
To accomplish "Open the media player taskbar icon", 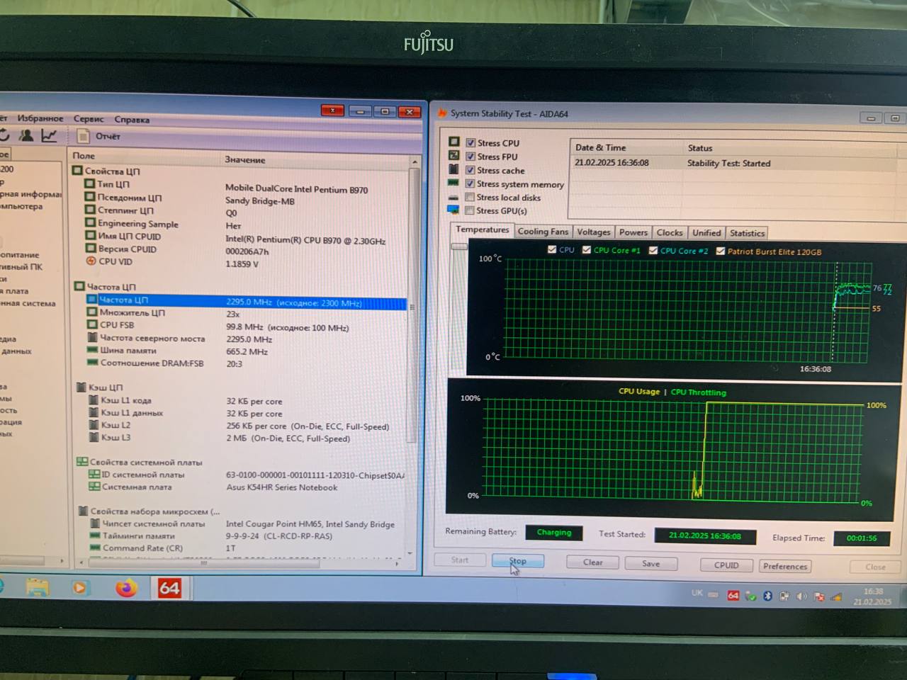I will [79, 587].
